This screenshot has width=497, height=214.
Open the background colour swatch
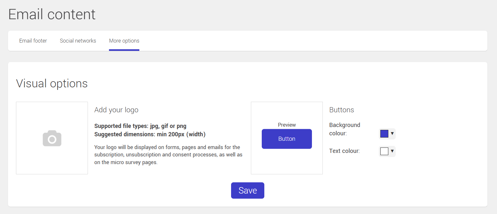tap(384, 134)
